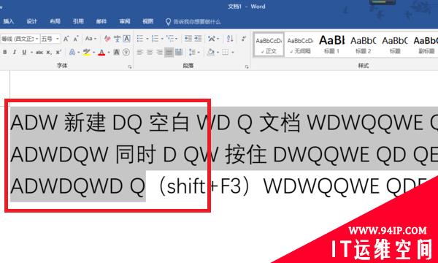Click the Clear All Formatting eraser icon
Viewport: 438px width, 263px height.
(107, 39)
